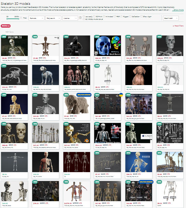Click the Reset Filters link
Viewport: 186px width, 208px height.
pos(178,26)
